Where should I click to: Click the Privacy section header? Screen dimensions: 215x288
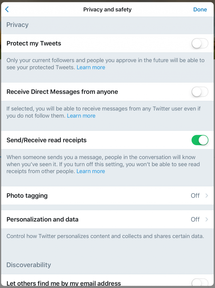pyautogui.click(x=17, y=25)
